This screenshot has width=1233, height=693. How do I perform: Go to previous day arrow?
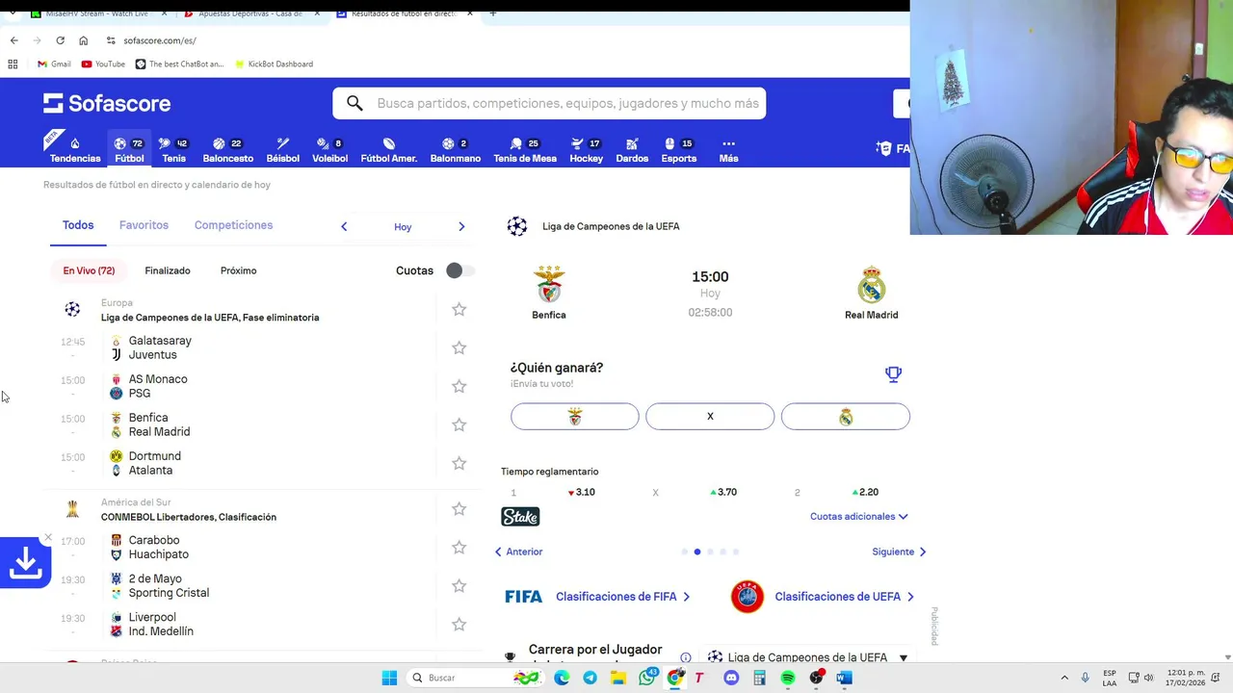[x=344, y=226]
